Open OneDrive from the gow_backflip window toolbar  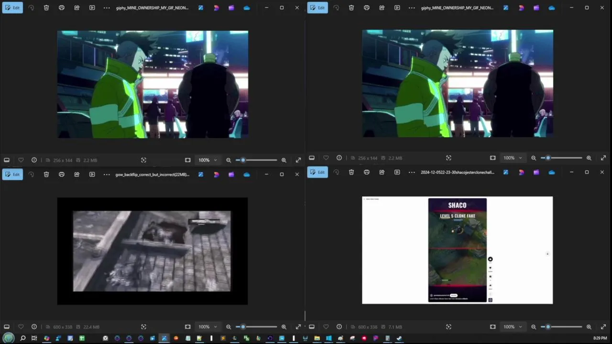[x=247, y=174]
